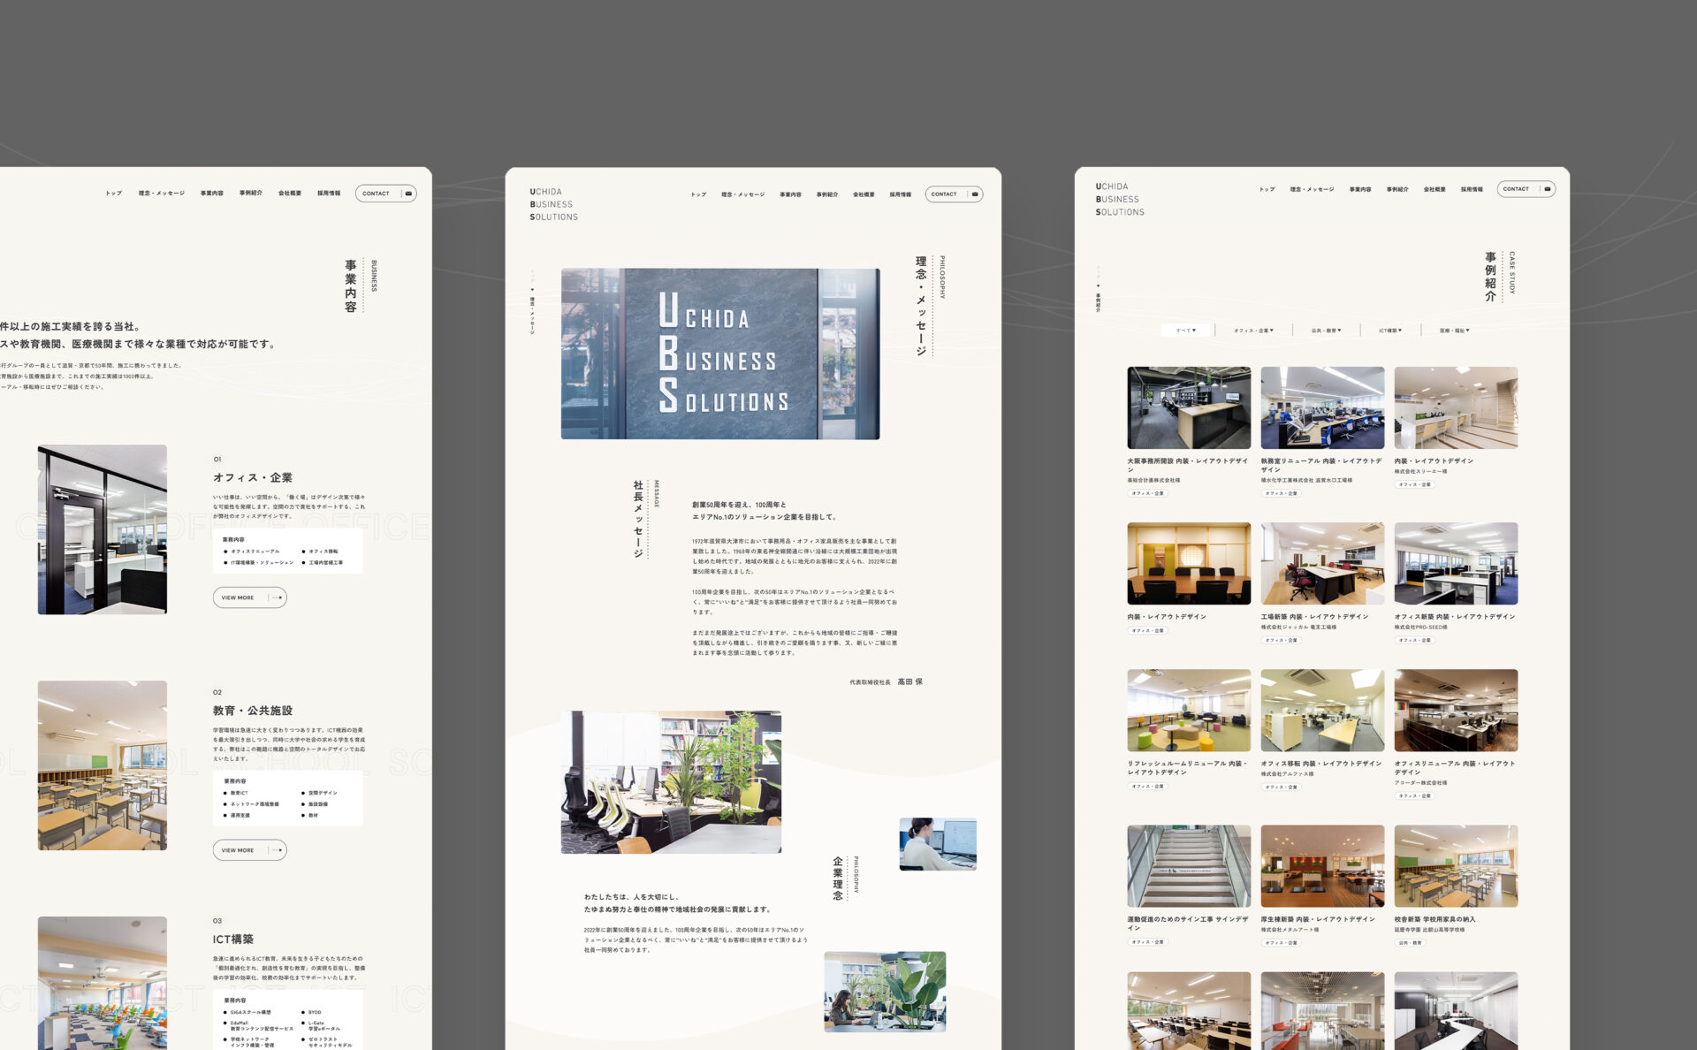The width and height of the screenshot is (1697, 1050).
Task: Open リフレッシュルームリニューアル case title
Action: click(x=1188, y=768)
